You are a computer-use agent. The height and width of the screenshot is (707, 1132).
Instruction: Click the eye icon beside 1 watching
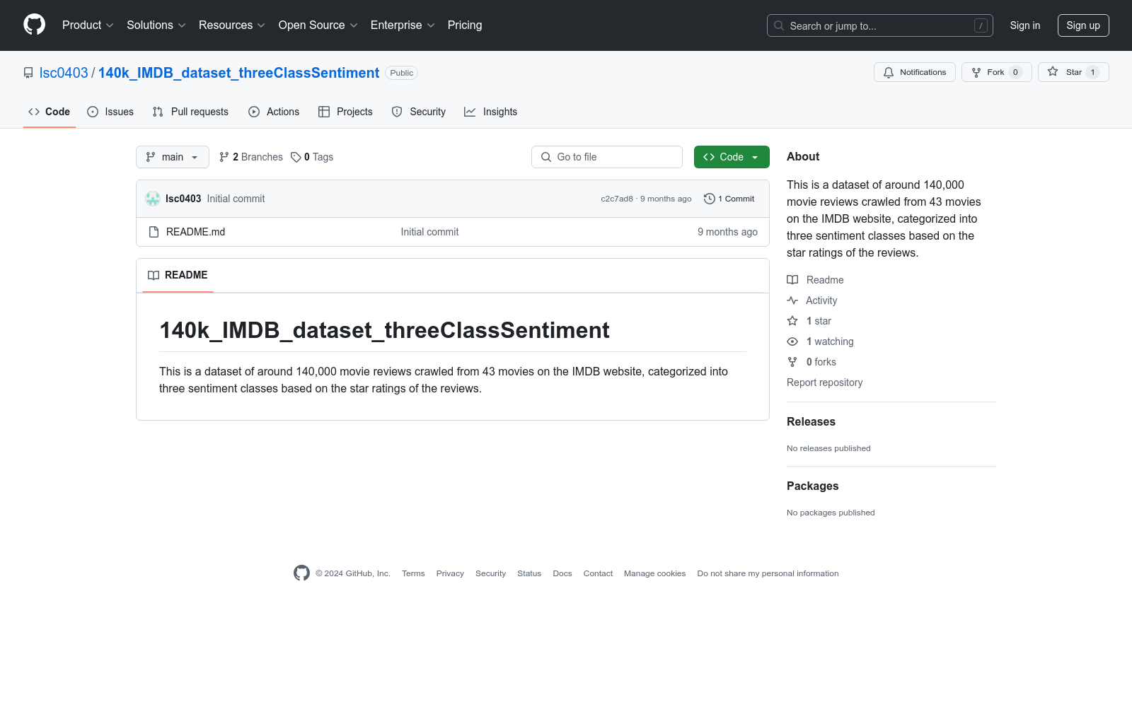(792, 341)
